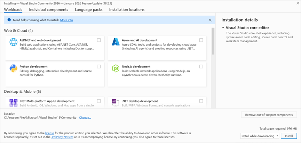This screenshot has height=143, width=301.
Task: Open the 3rd Party Notices link
Action: tap(62, 137)
